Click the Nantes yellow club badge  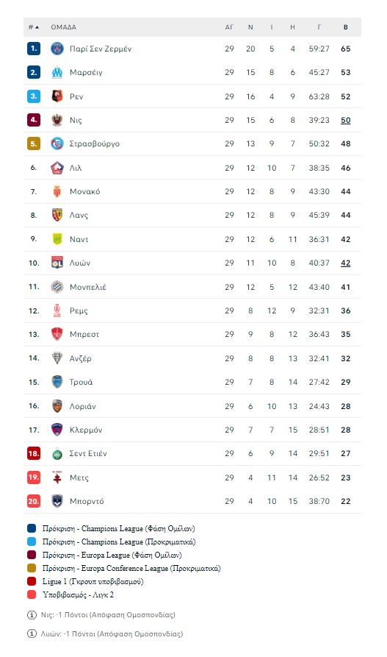pyautogui.click(x=57, y=239)
